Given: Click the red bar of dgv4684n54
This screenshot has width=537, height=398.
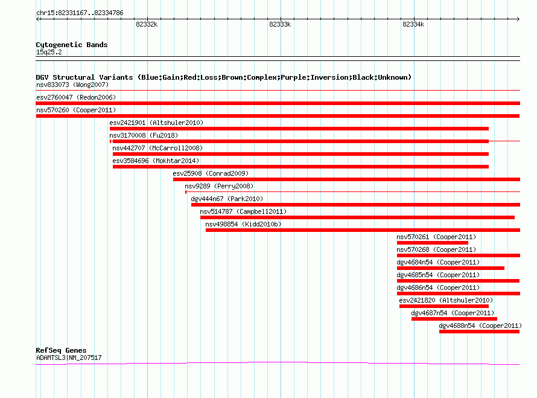Looking at the screenshot, I should coord(451,268).
